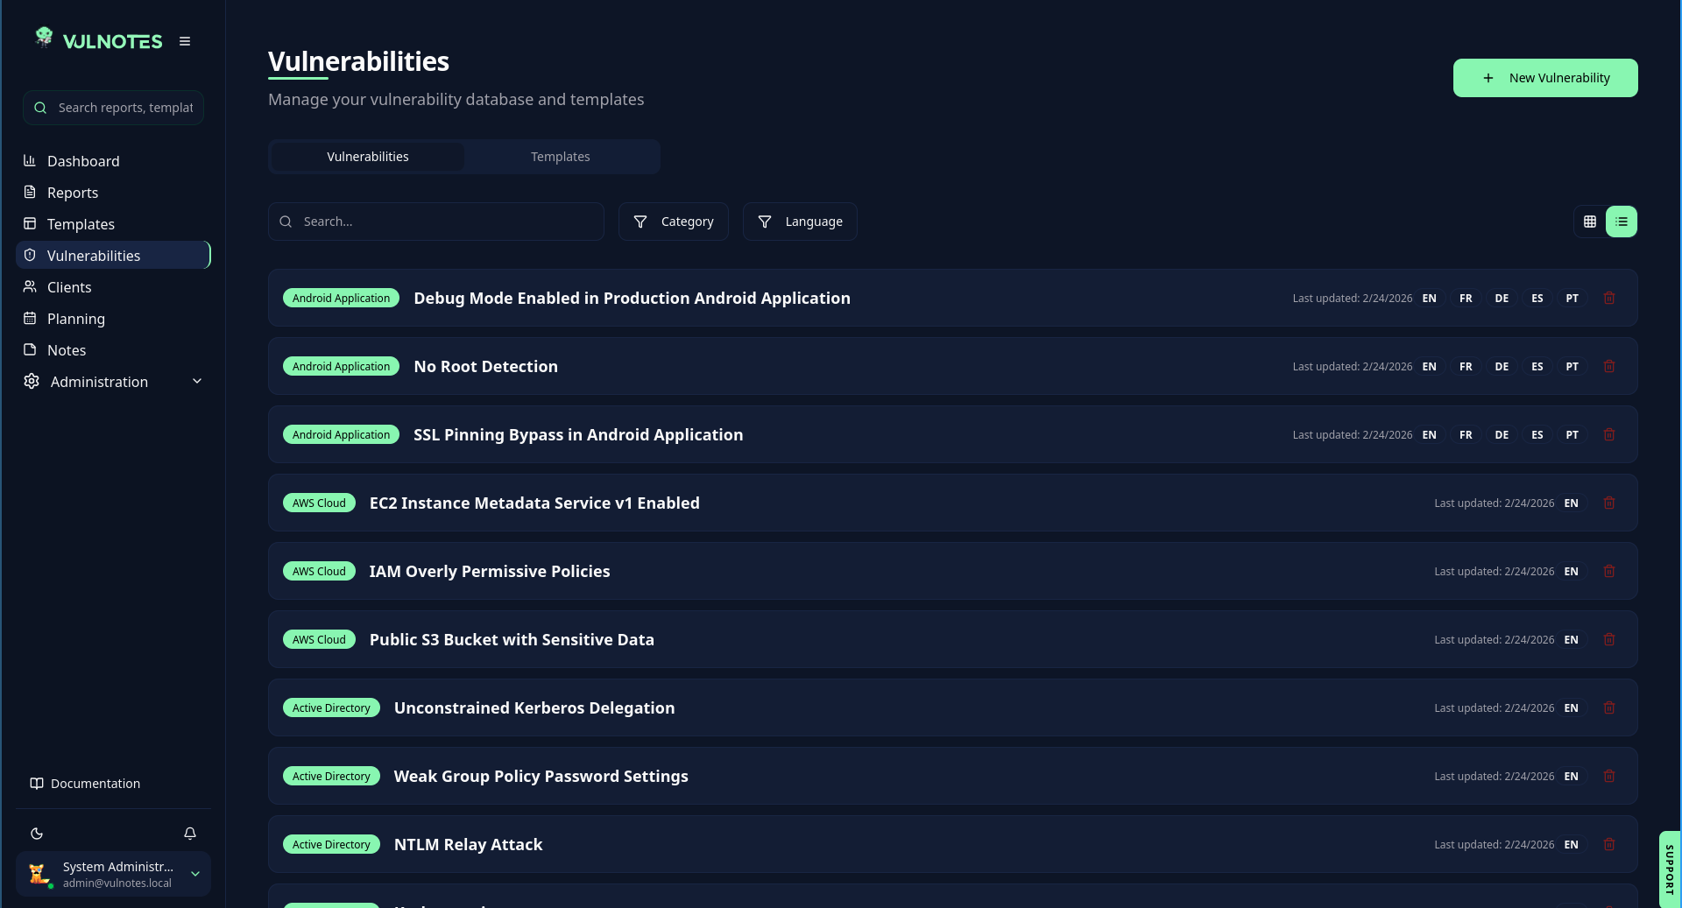1682x908 pixels.
Task: Switch to list view
Action: coord(1622,222)
